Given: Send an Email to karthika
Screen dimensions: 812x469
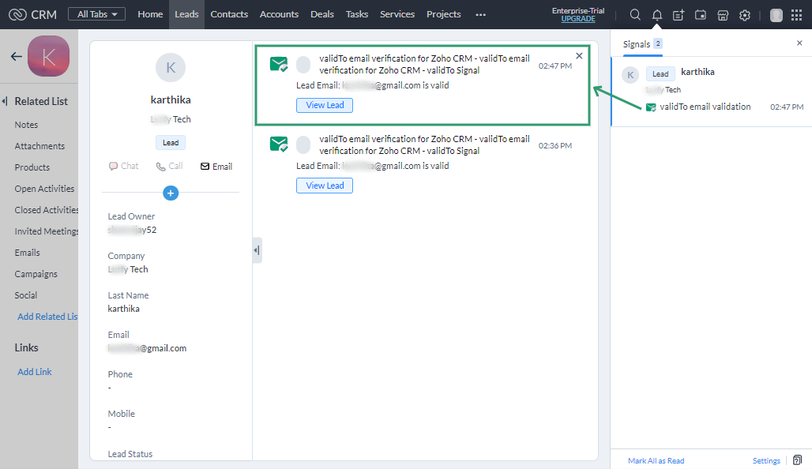Looking at the screenshot, I should click(216, 166).
